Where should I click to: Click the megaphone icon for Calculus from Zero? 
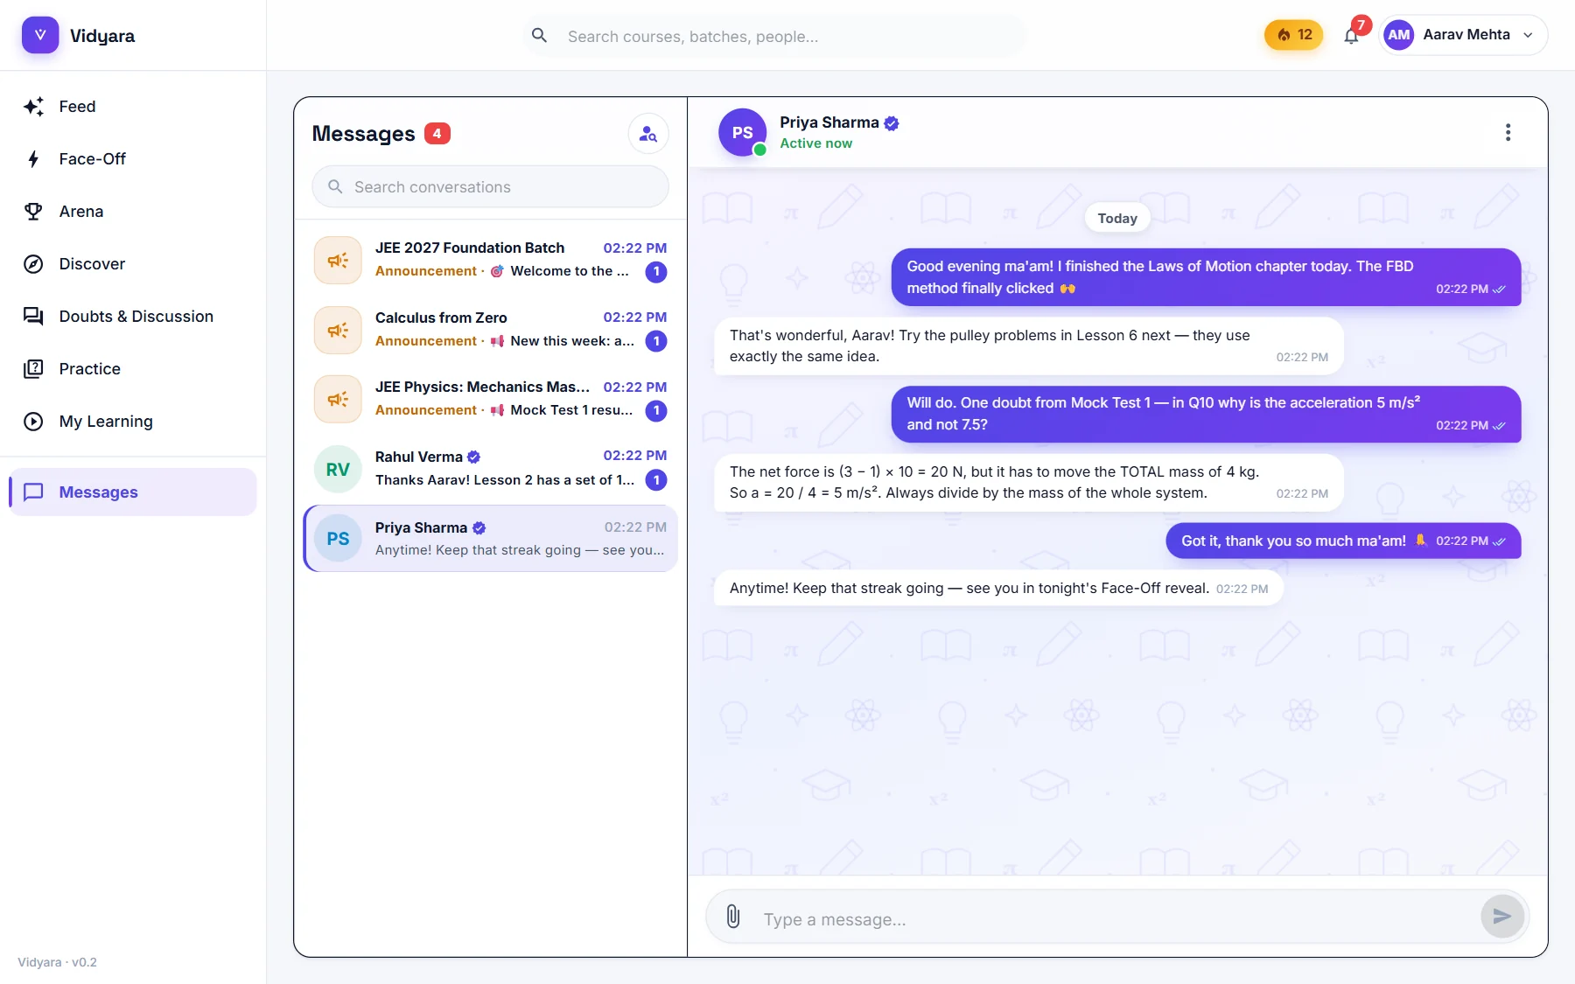[338, 330]
